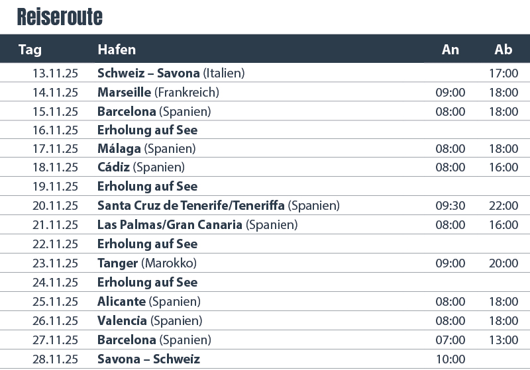Click the Ab column header
Viewport: 530px width, 370px height.
503,50
